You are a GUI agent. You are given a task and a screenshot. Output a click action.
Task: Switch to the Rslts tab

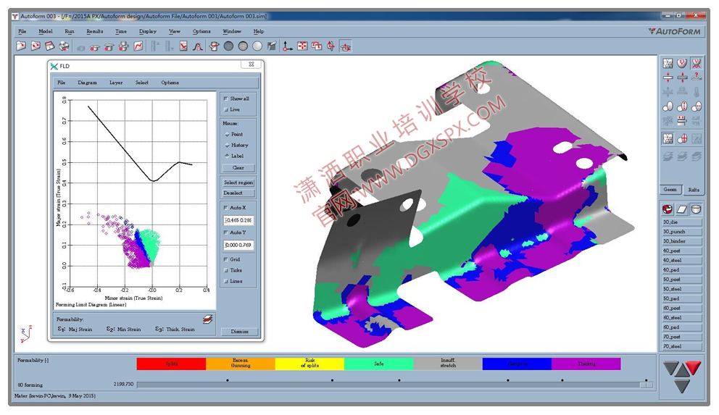694,190
